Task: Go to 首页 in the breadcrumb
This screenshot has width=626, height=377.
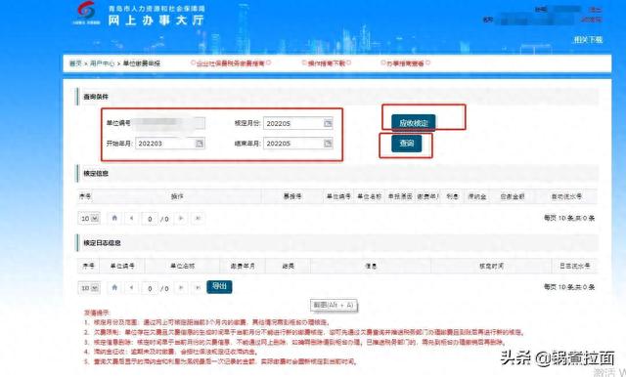Action: click(x=75, y=63)
